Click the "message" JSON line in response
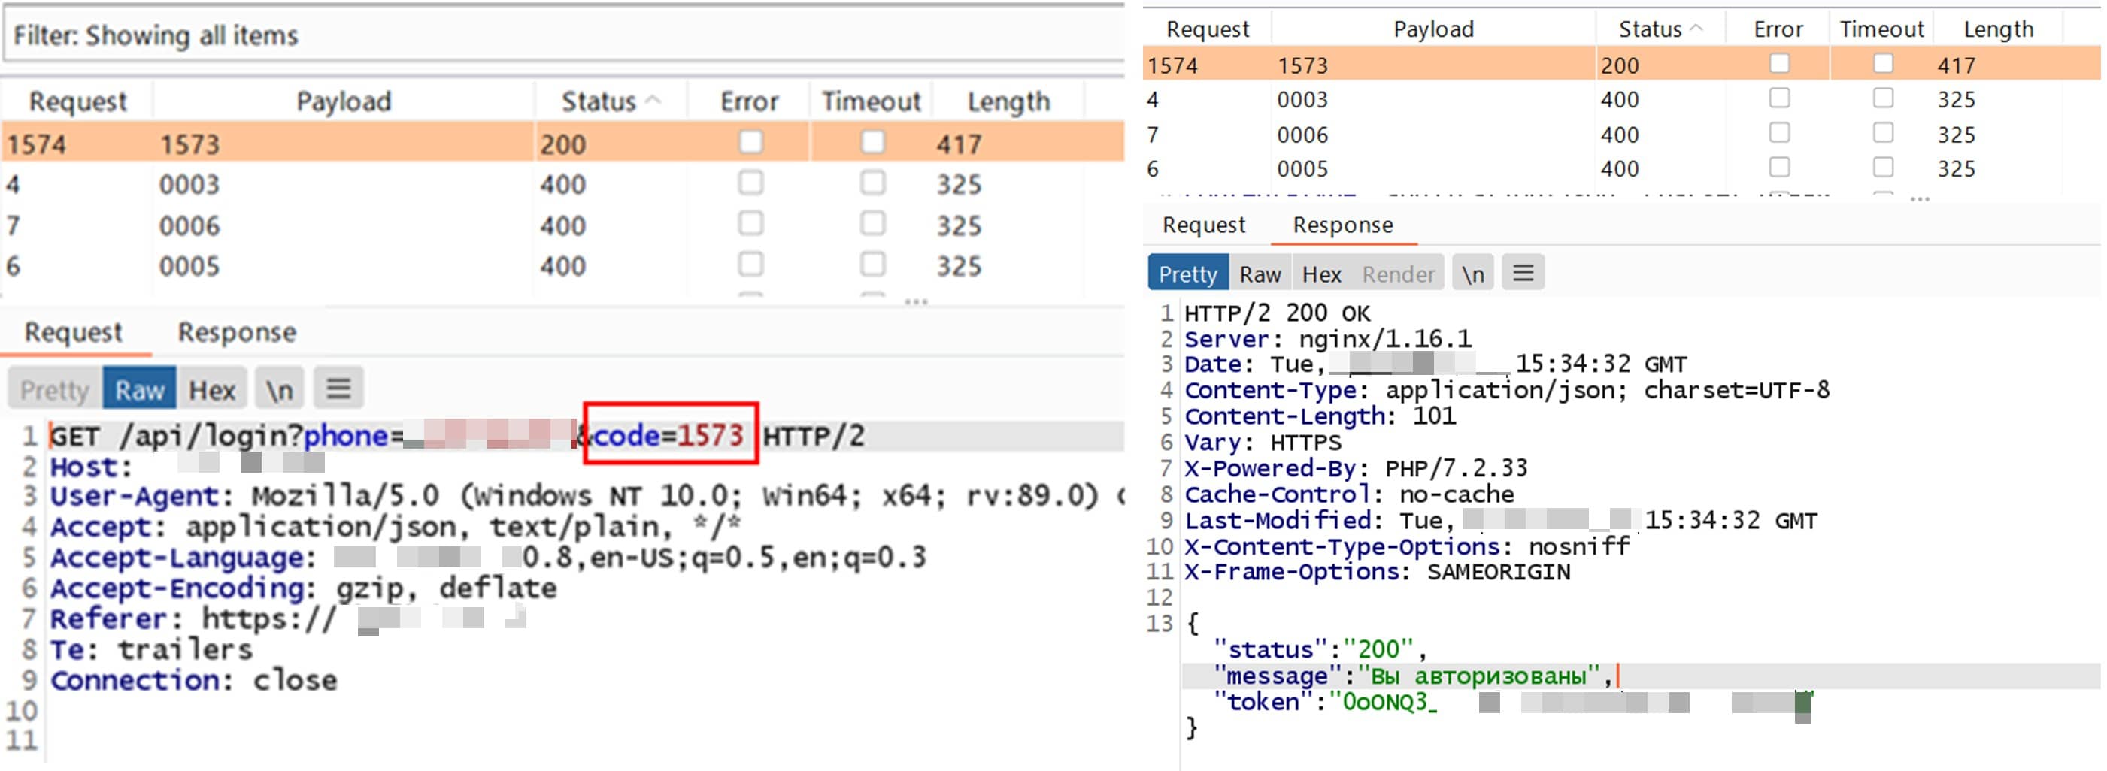This screenshot has height=771, width=2107. pyautogui.click(x=1413, y=676)
